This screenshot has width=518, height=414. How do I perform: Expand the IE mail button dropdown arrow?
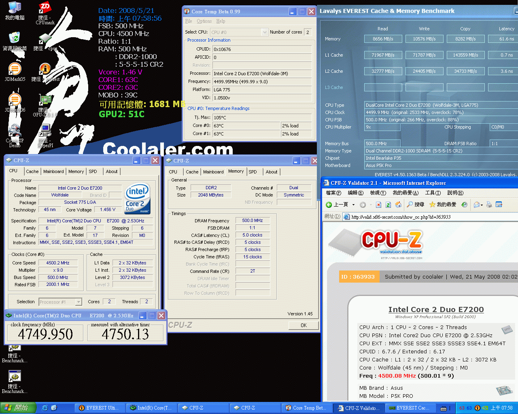click(482, 205)
